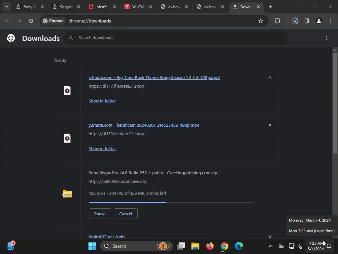Pause the Sony Vegas Pro download
This screenshot has height=254, width=338.
[x=100, y=214]
